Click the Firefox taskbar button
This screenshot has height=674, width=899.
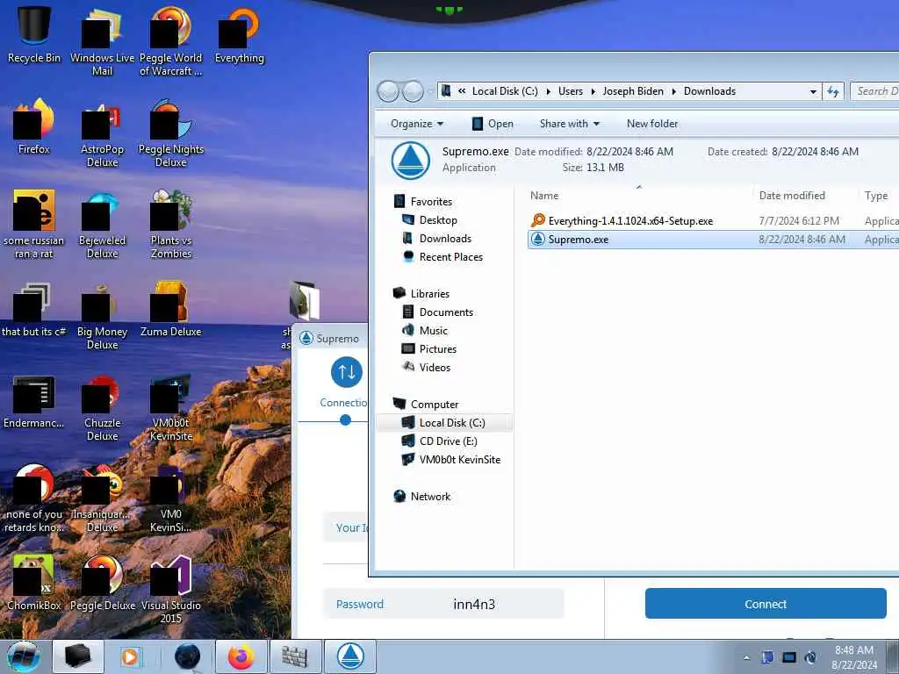click(241, 656)
